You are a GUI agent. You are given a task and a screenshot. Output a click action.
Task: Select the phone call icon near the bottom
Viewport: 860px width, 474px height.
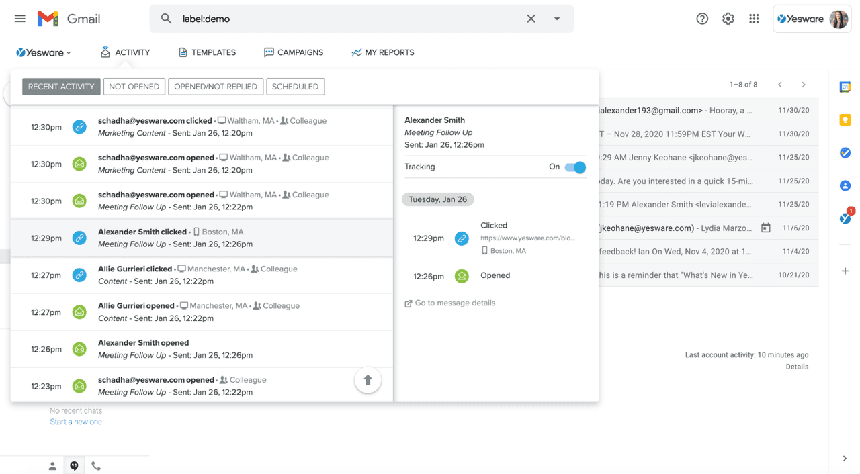[96, 465]
